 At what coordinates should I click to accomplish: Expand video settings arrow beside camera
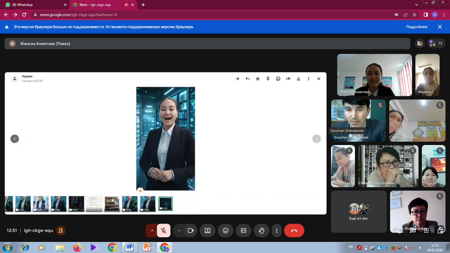point(179,231)
